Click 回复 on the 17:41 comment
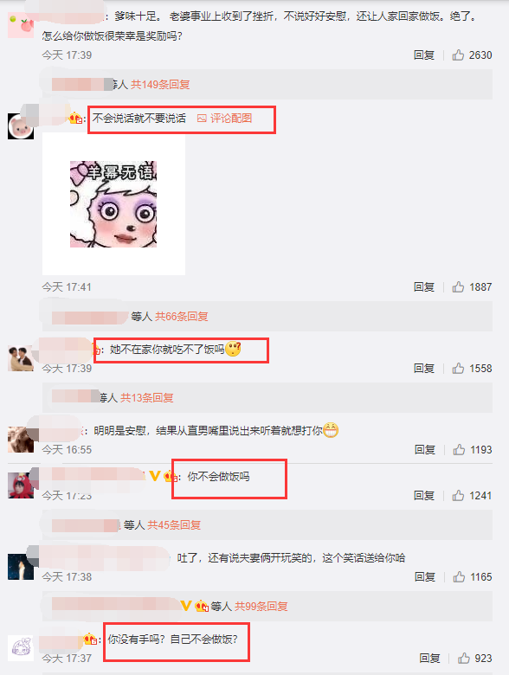509x675 pixels. 424,286
